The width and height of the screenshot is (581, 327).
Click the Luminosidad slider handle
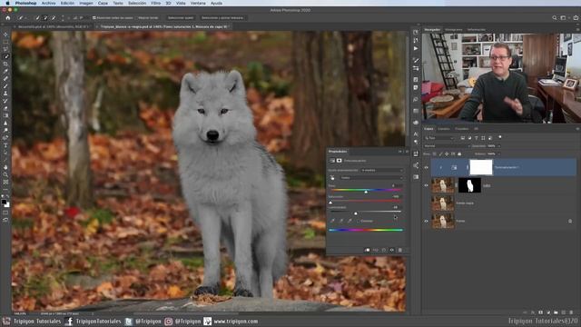pos(356,213)
